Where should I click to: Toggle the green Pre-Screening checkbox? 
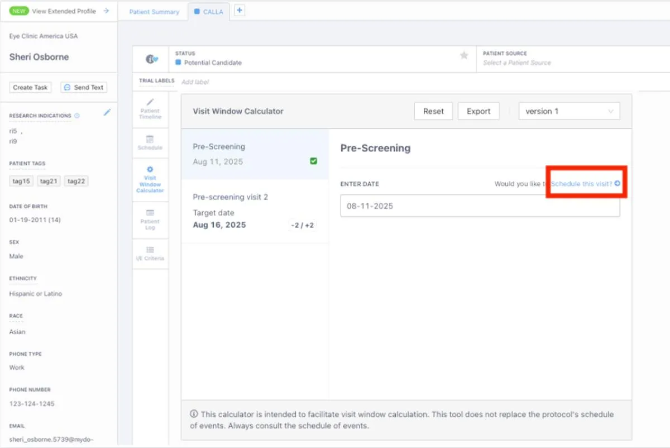(313, 161)
